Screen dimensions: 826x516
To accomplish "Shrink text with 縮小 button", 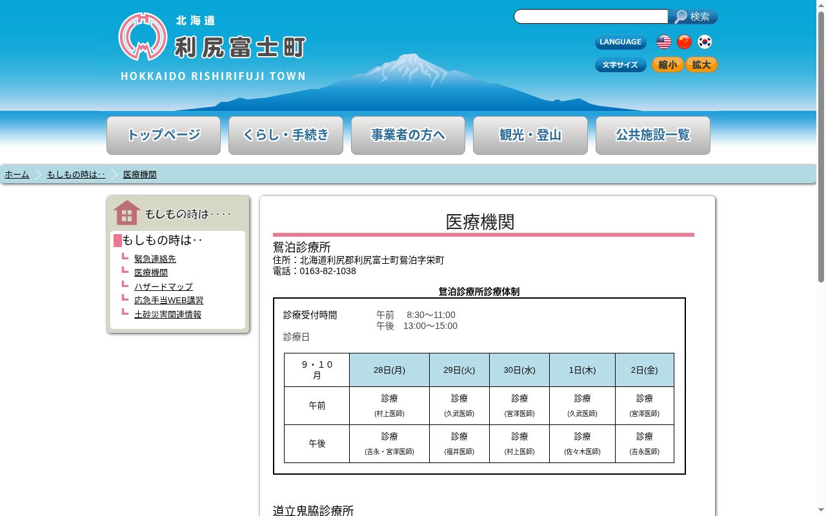I will [x=668, y=64].
